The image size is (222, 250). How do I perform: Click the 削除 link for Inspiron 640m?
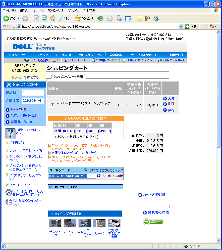(x=171, y=104)
